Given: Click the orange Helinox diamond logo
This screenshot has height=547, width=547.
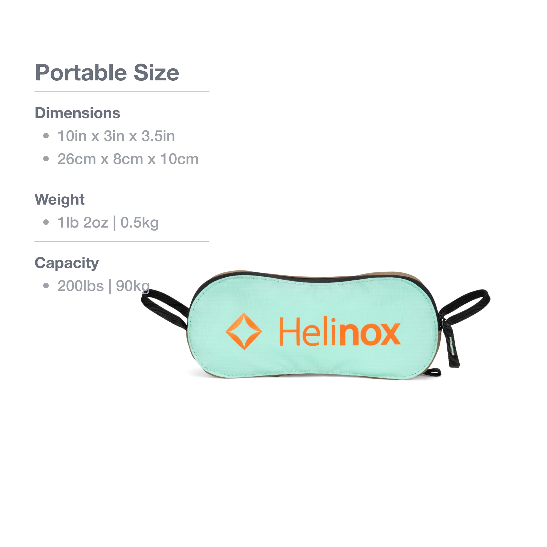Looking at the screenshot, I should coord(244,331).
